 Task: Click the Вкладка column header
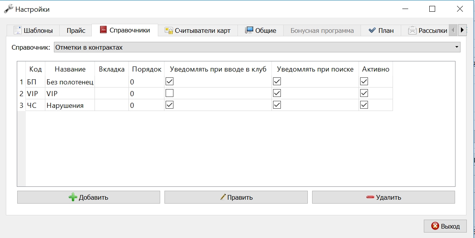(112, 69)
